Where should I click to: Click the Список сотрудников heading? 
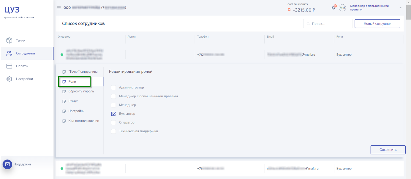(x=83, y=23)
